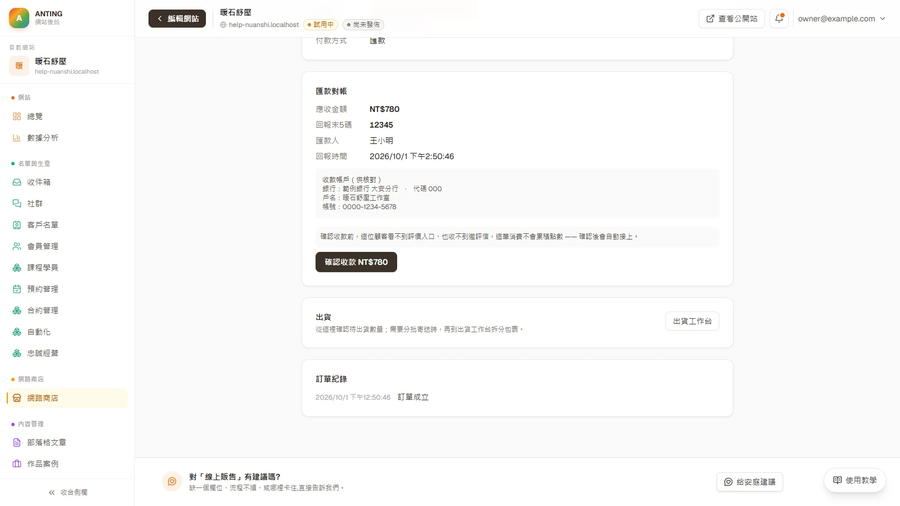Click 訂單成立 order record entry
Screen dimensions: 900x506
(x=413, y=397)
